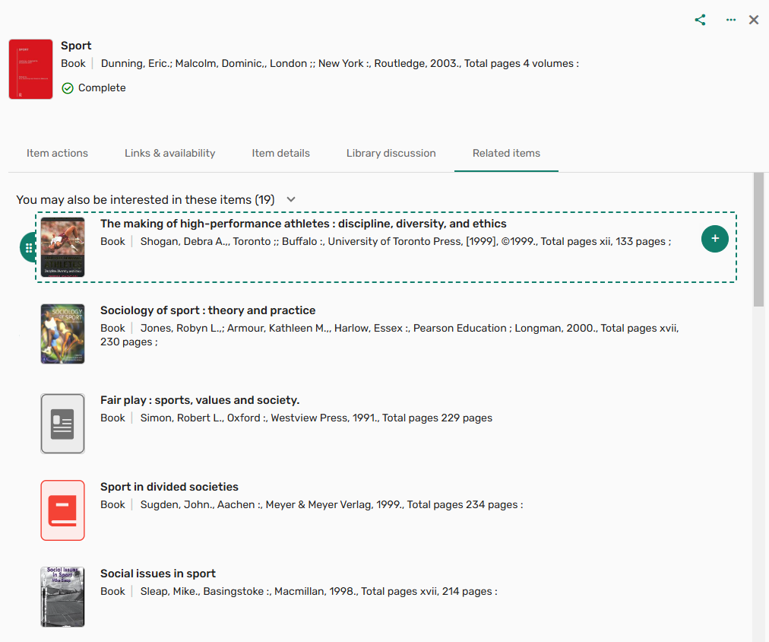Open the three-dots more options menu

click(x=731, y=20)
